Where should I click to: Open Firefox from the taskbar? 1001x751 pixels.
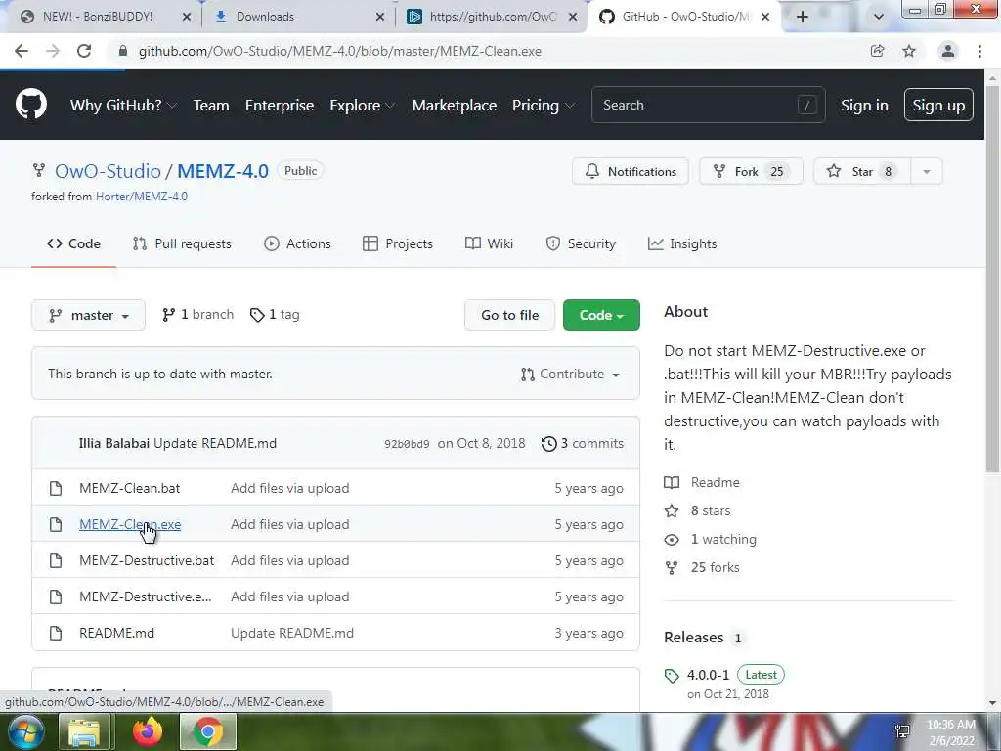tap(148, 731)
